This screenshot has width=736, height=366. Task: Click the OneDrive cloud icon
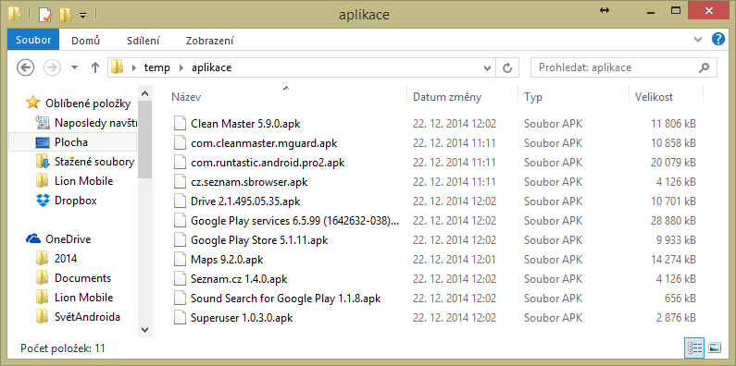pyautogui.click(x=33, y=239)
